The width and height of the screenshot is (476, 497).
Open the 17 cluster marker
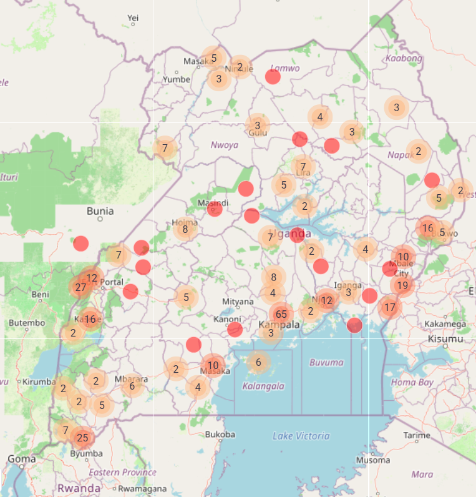point(390,307)
